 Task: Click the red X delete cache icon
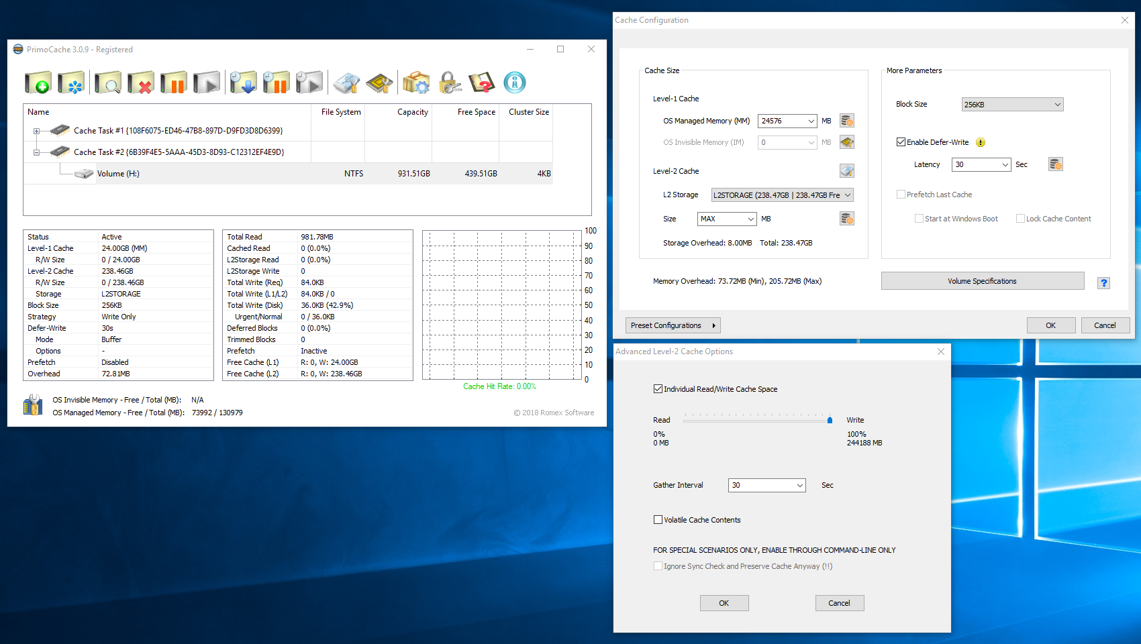click(141, 83)
